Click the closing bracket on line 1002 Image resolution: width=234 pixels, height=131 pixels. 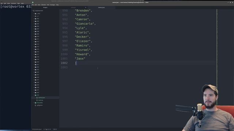click(x=76, y=63)
